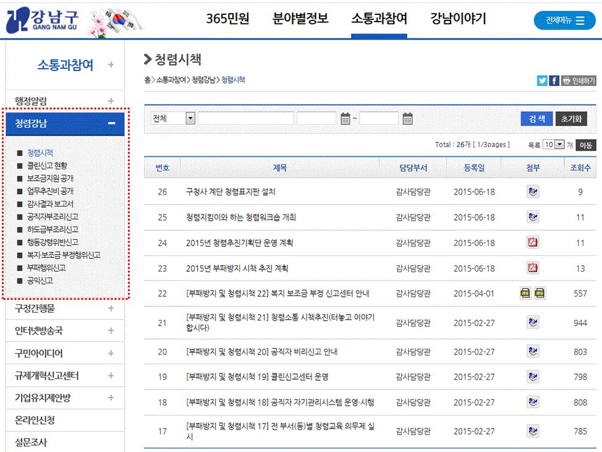Share page on Facebook
Screen dimensions: 602x452
(554, 80)
